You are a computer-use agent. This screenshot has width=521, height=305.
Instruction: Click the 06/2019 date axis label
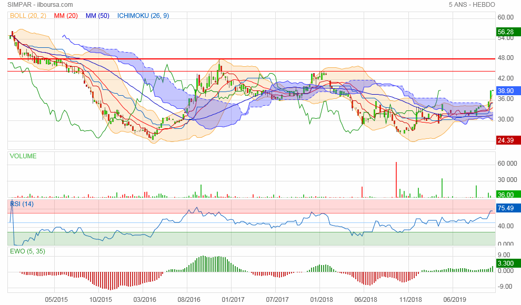click(455, 300)
